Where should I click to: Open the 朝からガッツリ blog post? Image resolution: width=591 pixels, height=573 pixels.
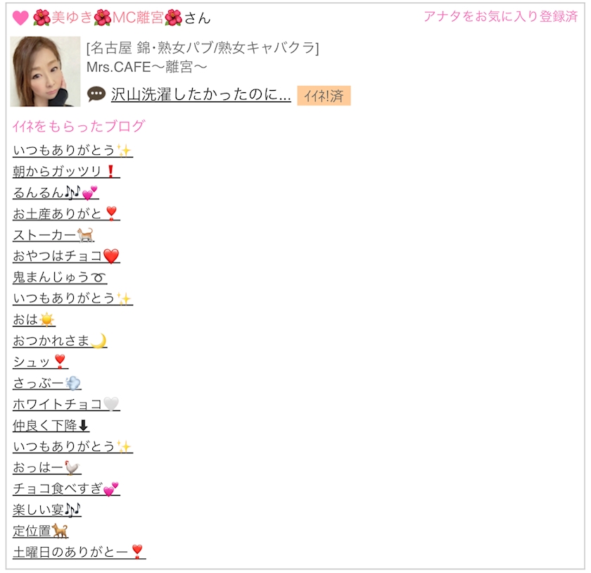pyautogui.click(x=66, y=172)
